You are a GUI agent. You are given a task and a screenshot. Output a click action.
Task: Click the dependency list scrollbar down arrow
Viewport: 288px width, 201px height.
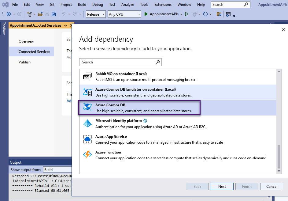point(279,171)
